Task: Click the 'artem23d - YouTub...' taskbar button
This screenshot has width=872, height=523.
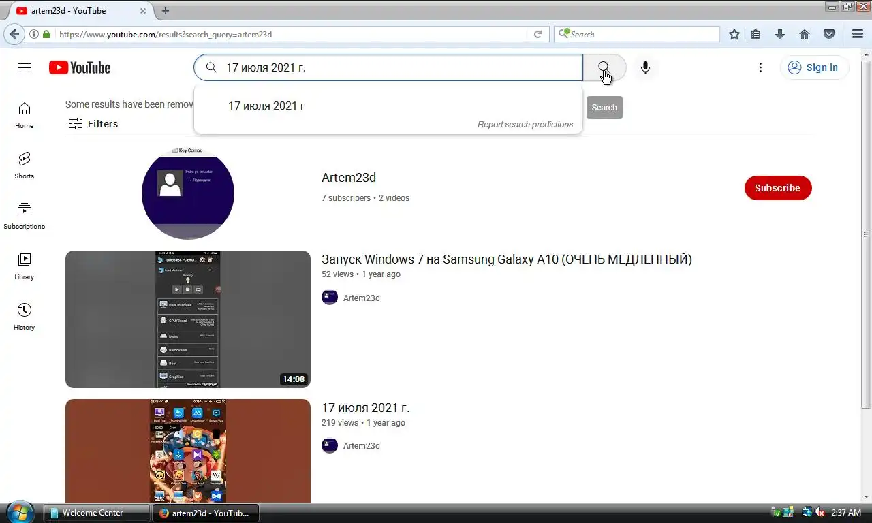Action: click(x=206, y=513)
